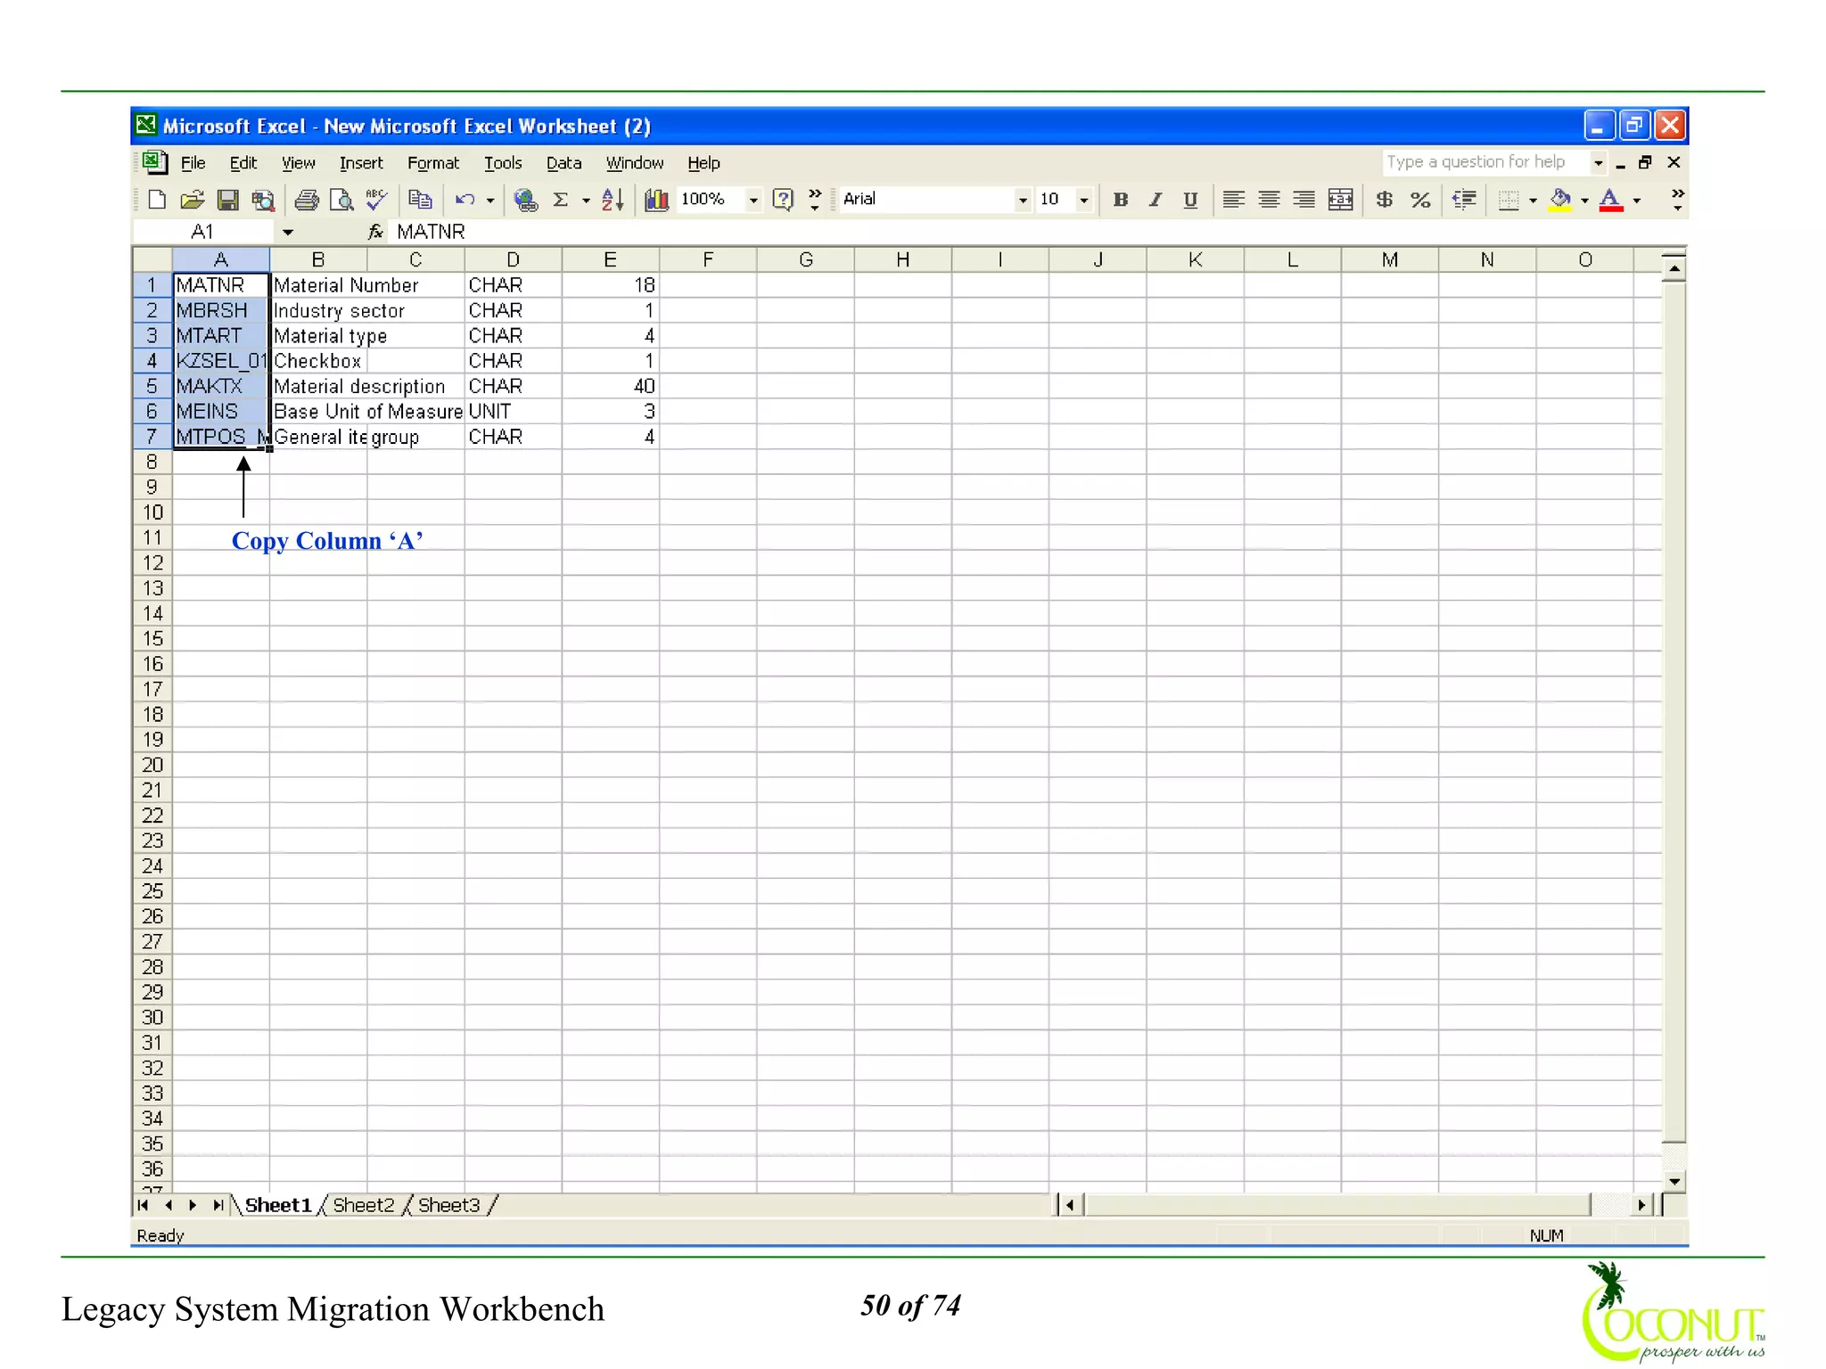The width and height of the screenshot is (1826, 1369).
Task: Expand the Arial font name dropdown
Action: point(1023,200)
